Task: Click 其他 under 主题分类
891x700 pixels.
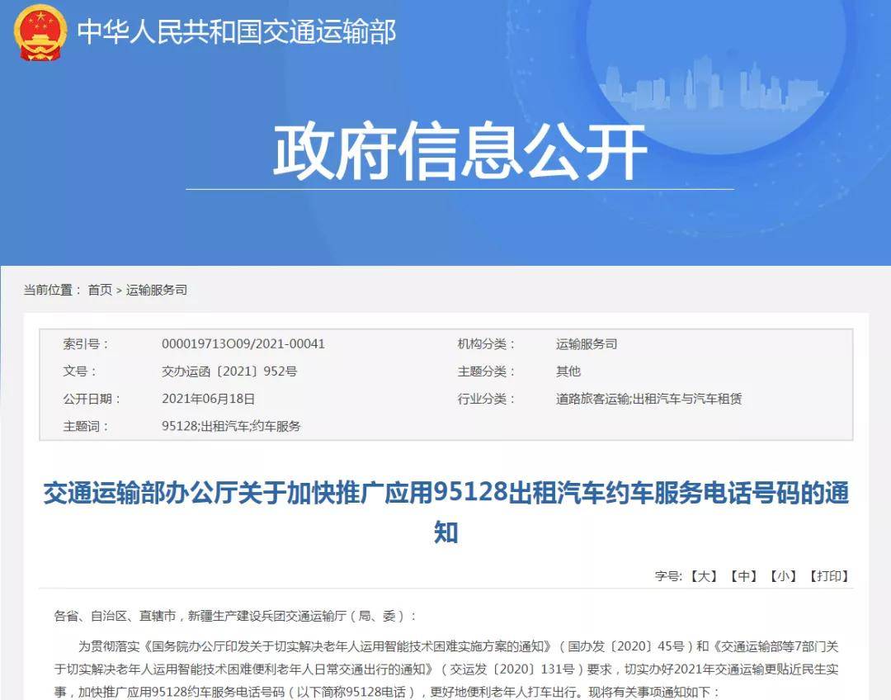Action: point(568,371)
